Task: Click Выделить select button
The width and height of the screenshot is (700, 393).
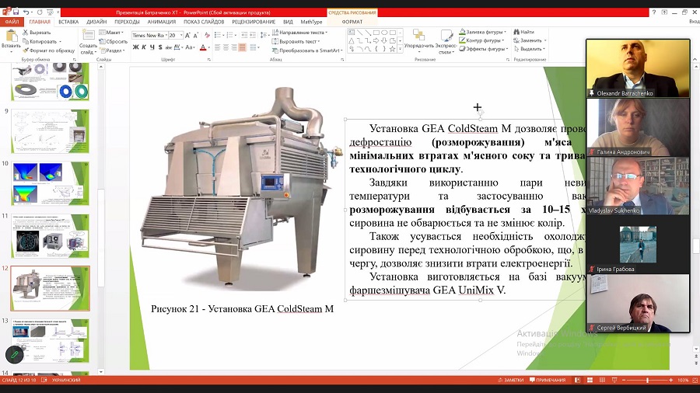Action: coord(530,49)
